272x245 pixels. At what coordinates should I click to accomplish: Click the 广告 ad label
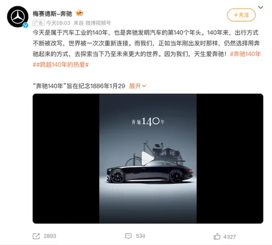click(39, 23)
